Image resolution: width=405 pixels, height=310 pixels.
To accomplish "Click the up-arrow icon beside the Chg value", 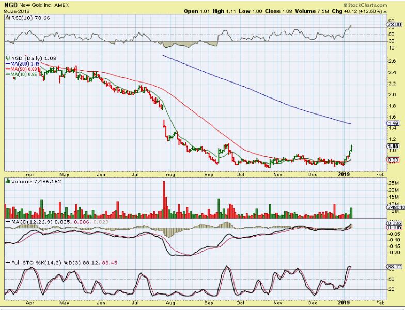I will point(385,11).
